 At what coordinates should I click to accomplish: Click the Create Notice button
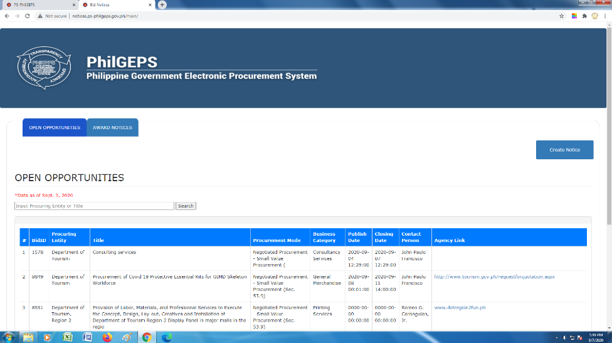pos(565,150)
